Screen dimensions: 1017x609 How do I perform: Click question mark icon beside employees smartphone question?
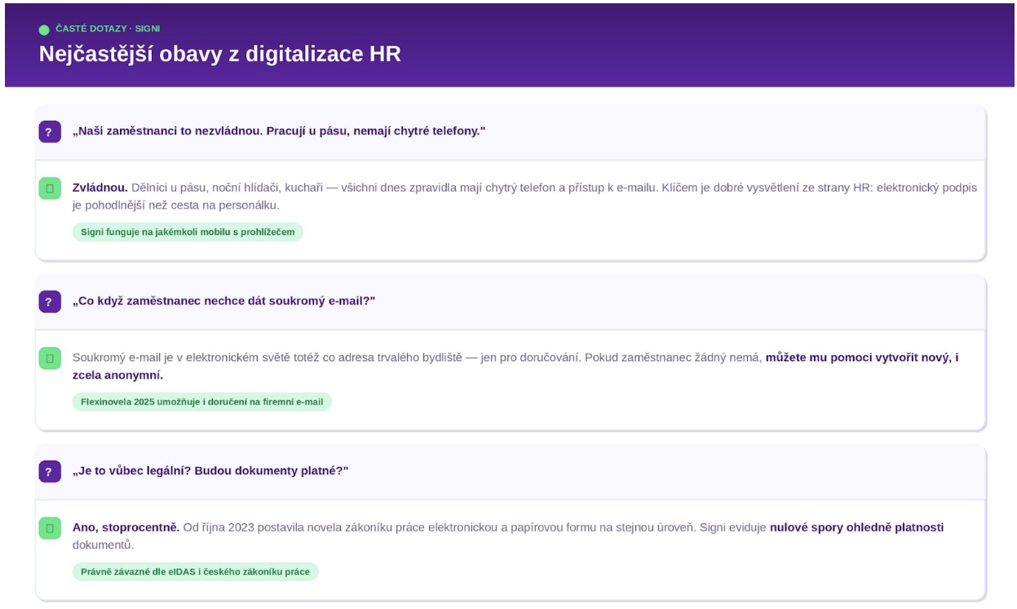coord(50,131)
